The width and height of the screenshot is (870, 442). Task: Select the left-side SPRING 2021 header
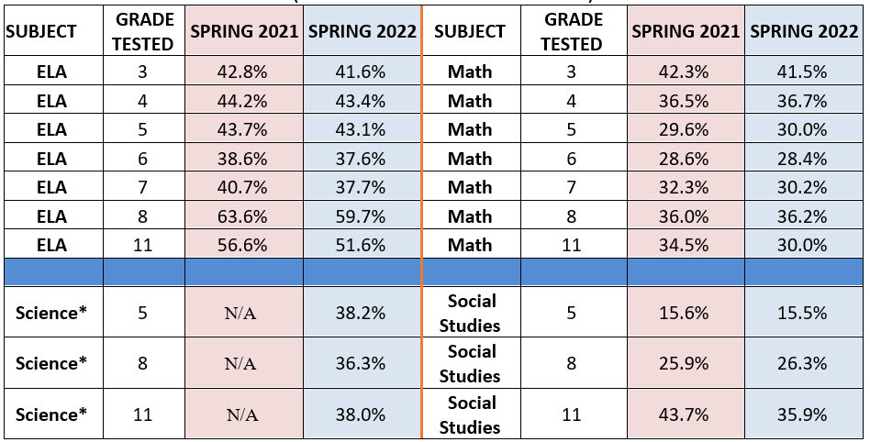(x=244, y=31)
